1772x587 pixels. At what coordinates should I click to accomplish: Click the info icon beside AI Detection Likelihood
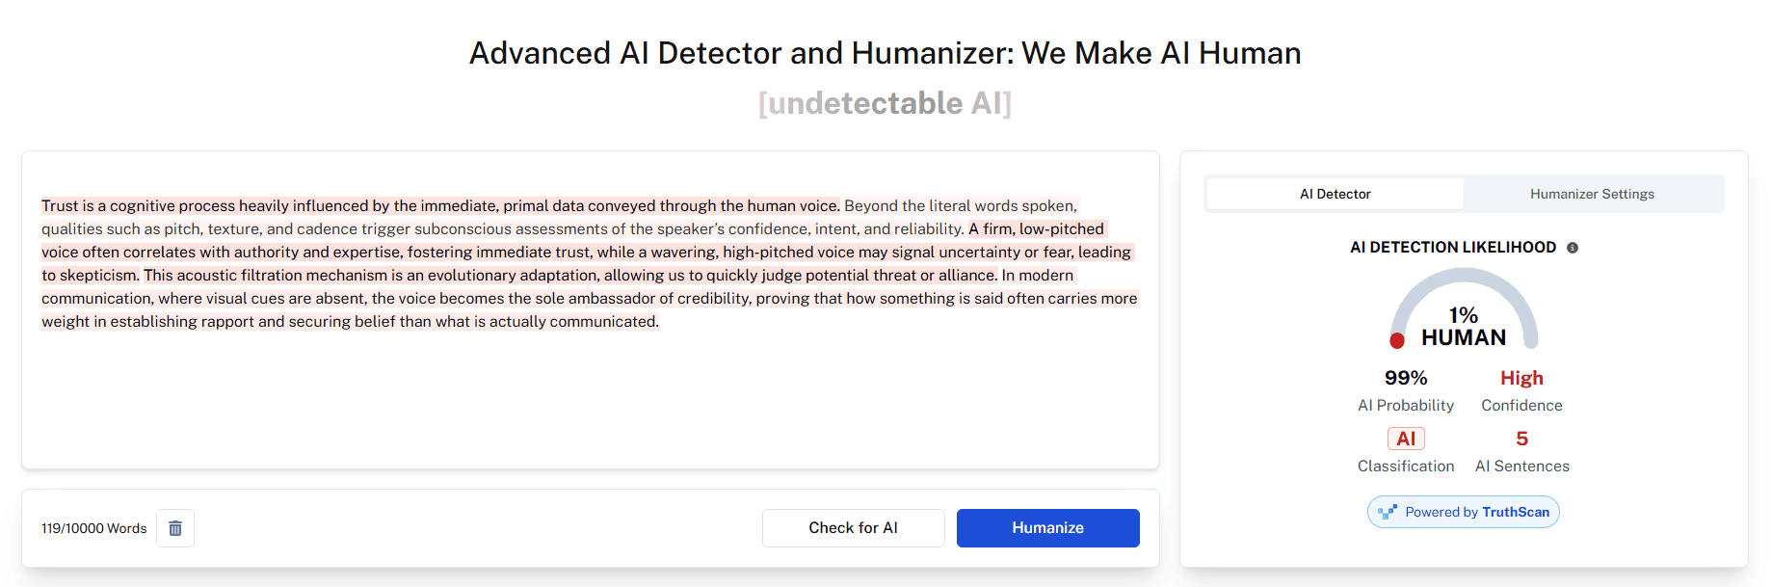pyautogui.click(x=1573, y=248)
